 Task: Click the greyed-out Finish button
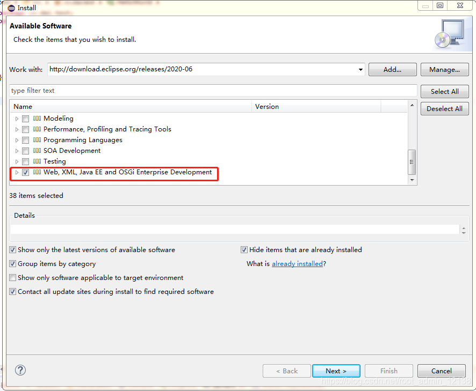pyautogui.click(x=389, y=371)
